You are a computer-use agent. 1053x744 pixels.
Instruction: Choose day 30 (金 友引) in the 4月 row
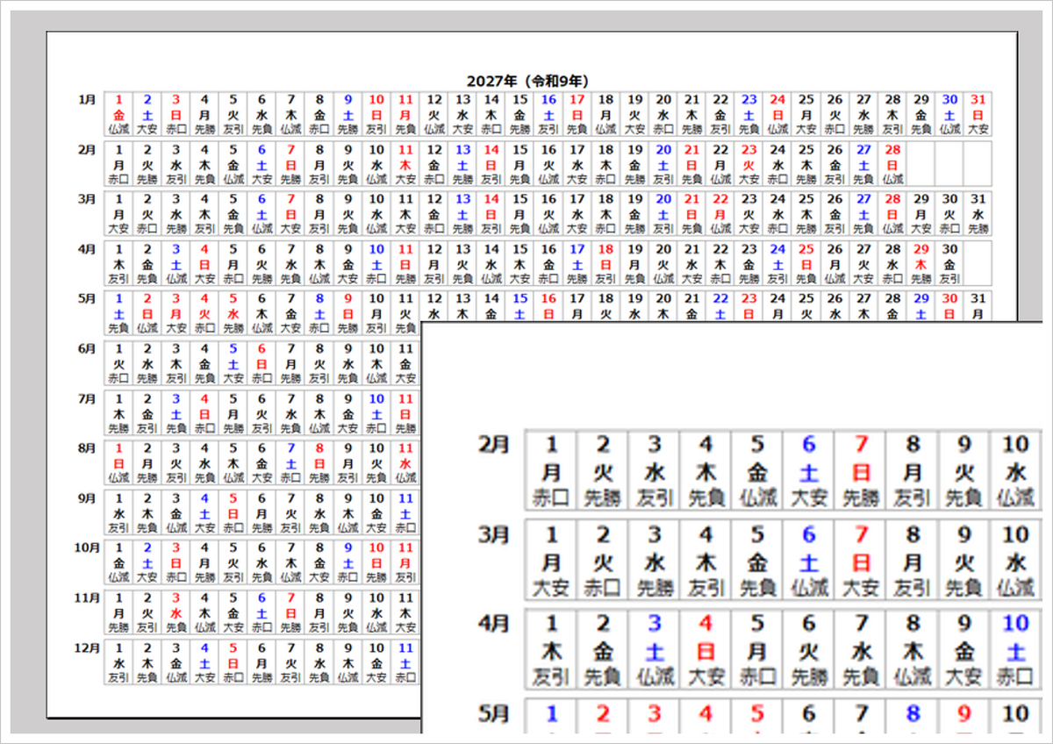tap(949, 263)
